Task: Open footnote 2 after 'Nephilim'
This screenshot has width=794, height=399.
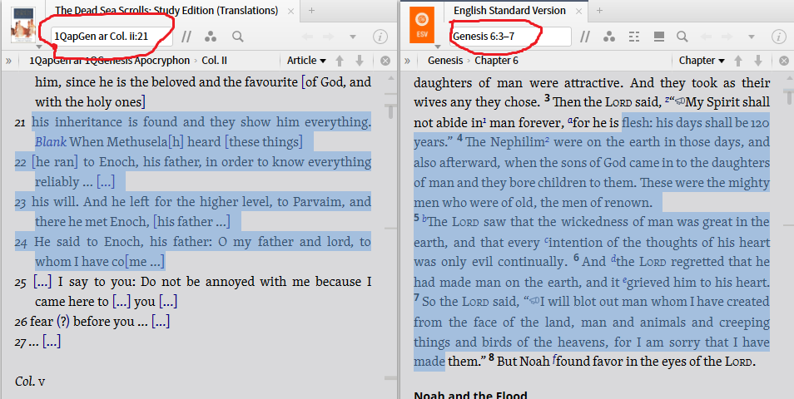Action: 548,140
